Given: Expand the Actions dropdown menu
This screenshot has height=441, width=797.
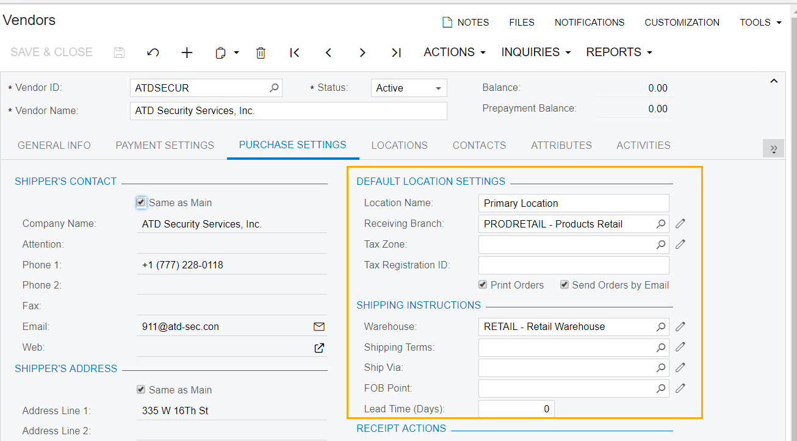Looking at the screenshot, I should coord(455,52).
